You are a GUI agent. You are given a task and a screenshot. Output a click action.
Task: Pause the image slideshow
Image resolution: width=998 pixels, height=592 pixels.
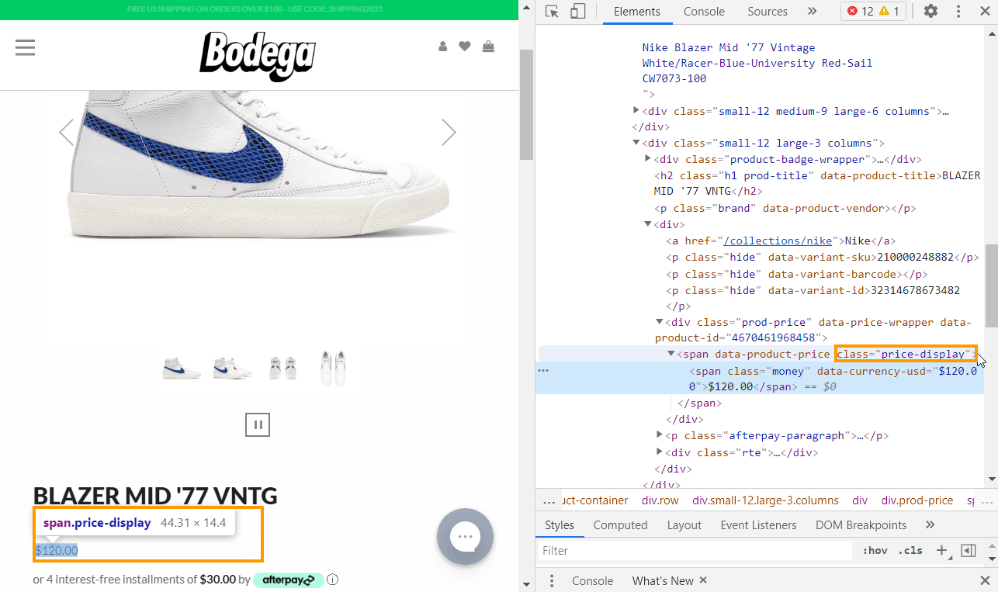point(258,424)
